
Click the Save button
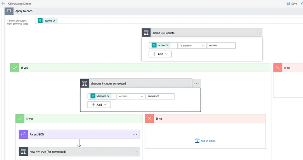click(292, 3)
